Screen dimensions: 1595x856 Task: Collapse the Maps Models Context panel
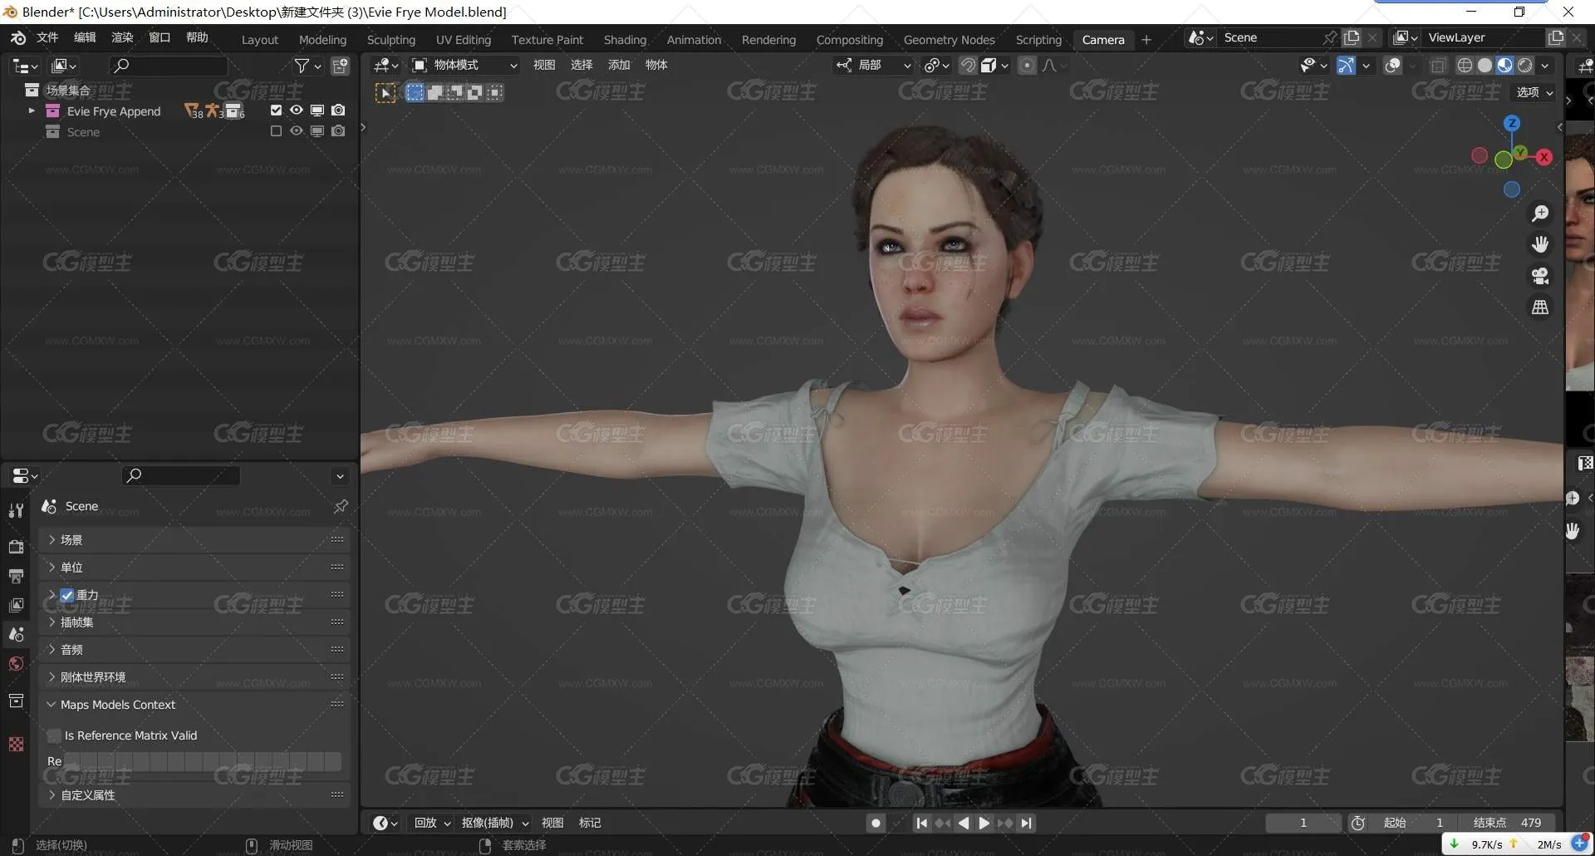(x=194, y=705)
